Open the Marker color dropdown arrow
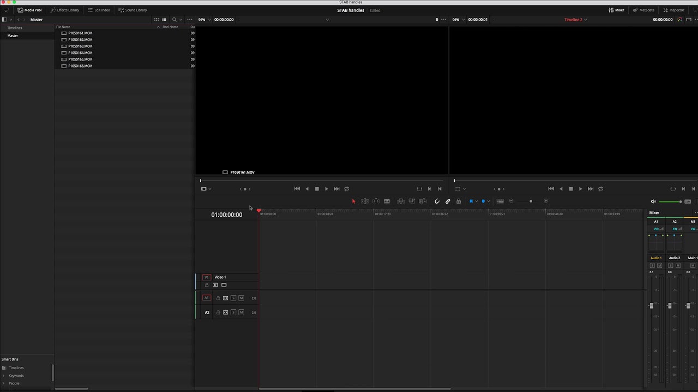The width and height of the screenshot is (698, 392). (x=489, y=201)
